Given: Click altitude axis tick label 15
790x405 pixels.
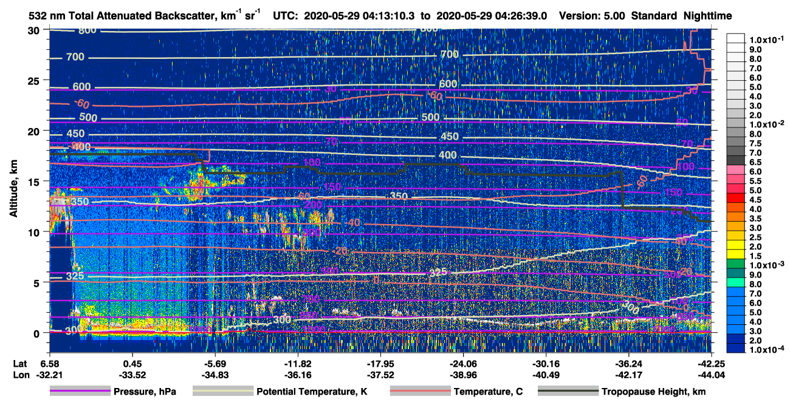Looking at the screenshot, I should [x=34, y=182].
